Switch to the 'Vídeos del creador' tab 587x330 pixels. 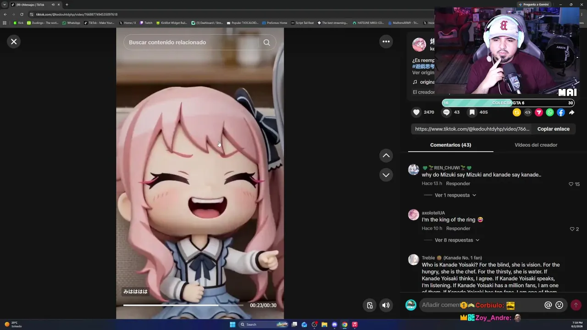click(x=536, y=145)
